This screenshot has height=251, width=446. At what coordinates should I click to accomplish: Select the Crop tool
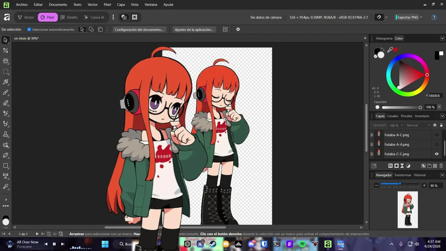point(6,51)
